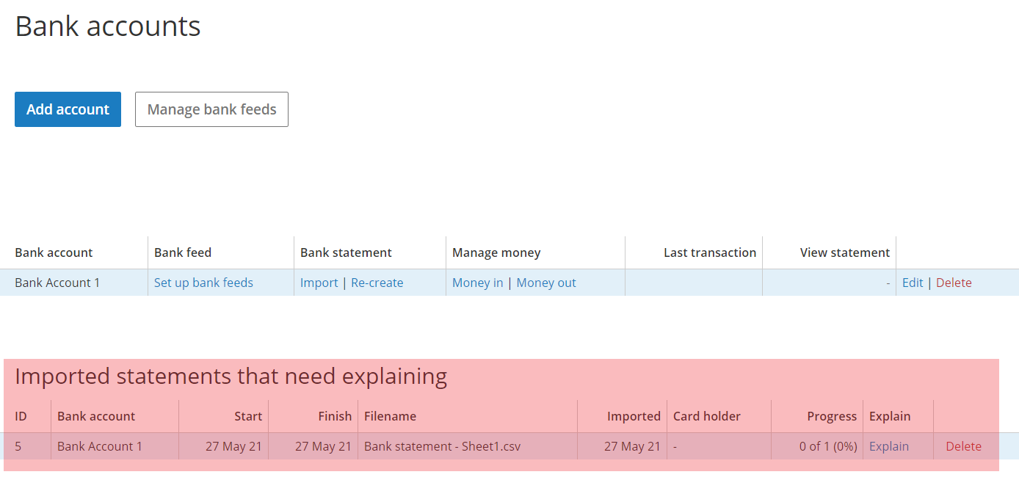Open the Set up bank feeds link

coord(203,283)
